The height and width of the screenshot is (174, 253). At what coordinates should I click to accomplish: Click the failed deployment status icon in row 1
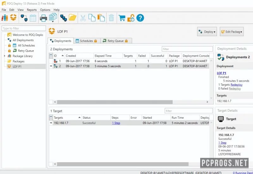(56, 61)
